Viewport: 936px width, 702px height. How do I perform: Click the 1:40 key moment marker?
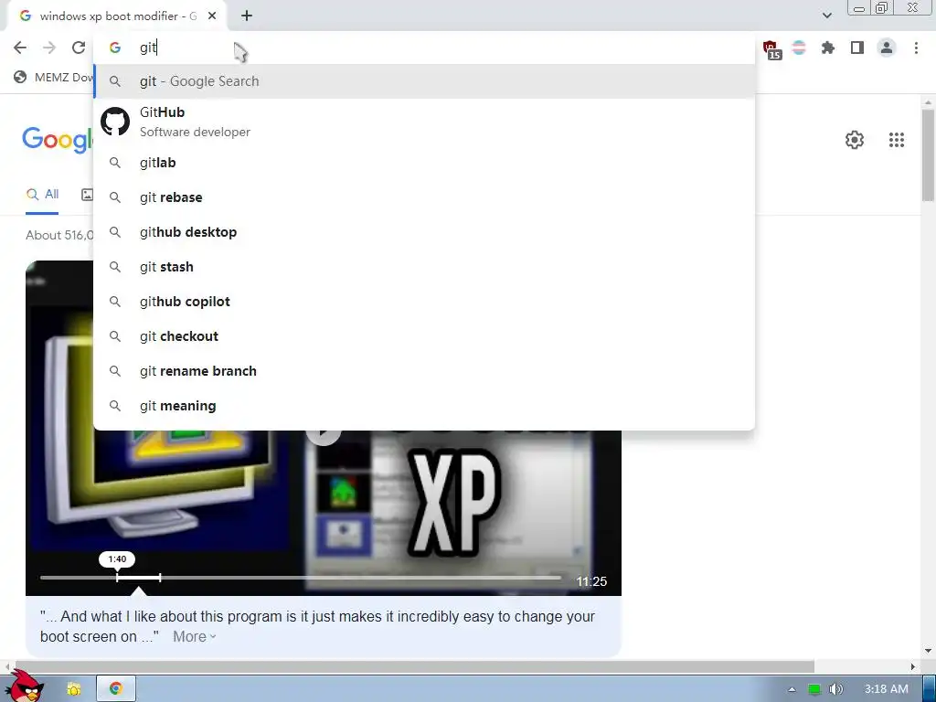tap(117, 559)
